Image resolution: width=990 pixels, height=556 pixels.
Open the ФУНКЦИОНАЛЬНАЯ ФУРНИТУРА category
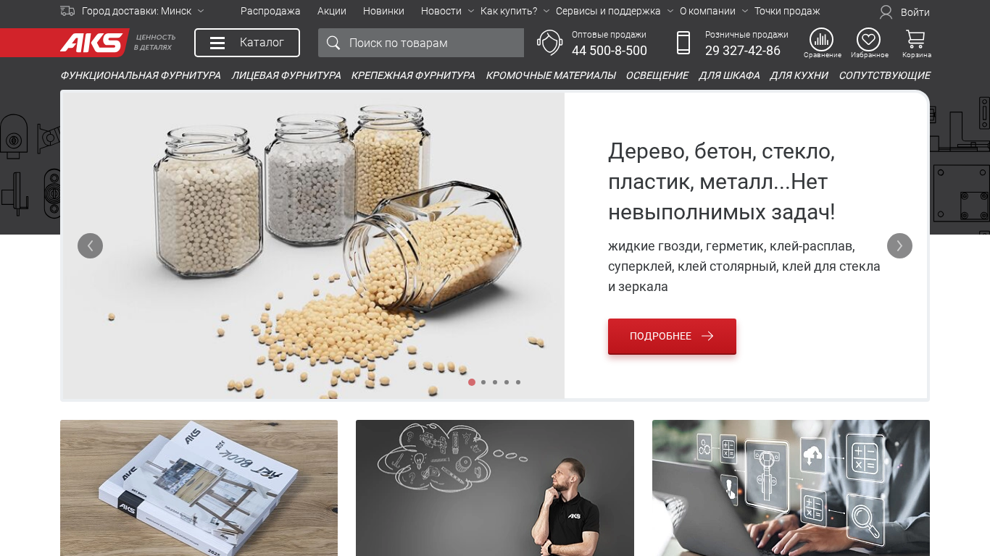tap(141, 75)
